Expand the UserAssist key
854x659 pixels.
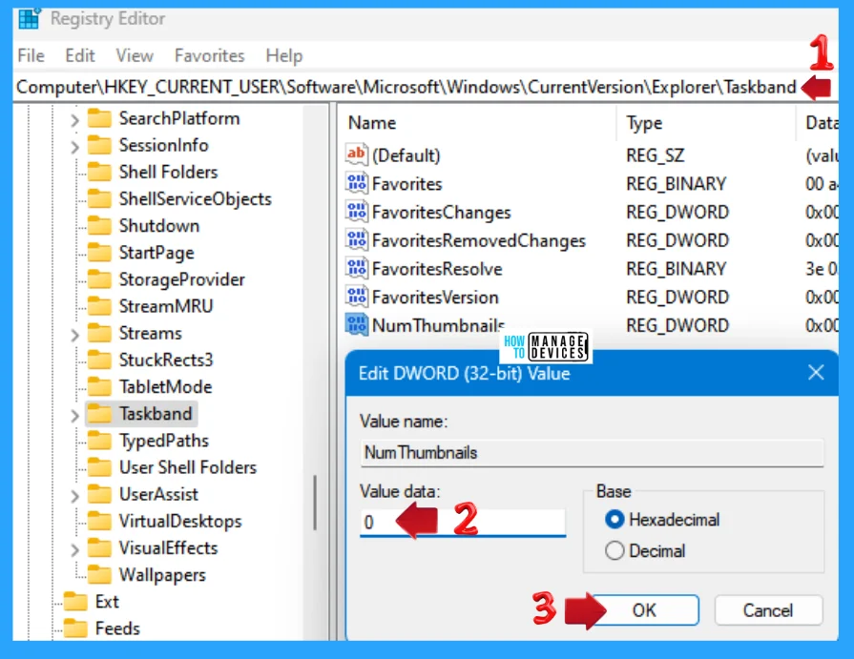74,495
